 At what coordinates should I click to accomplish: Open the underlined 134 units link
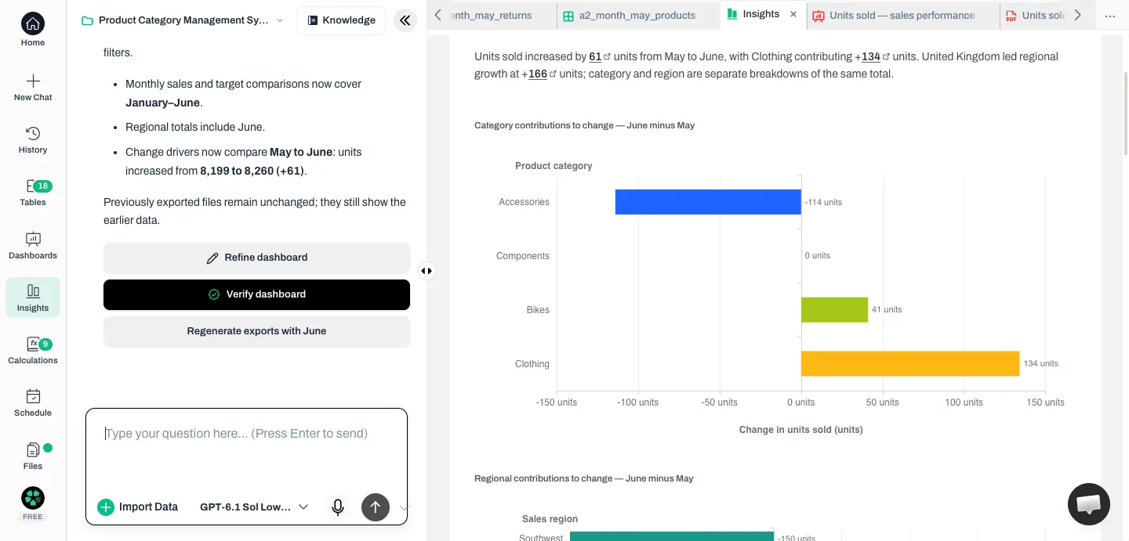870,56
